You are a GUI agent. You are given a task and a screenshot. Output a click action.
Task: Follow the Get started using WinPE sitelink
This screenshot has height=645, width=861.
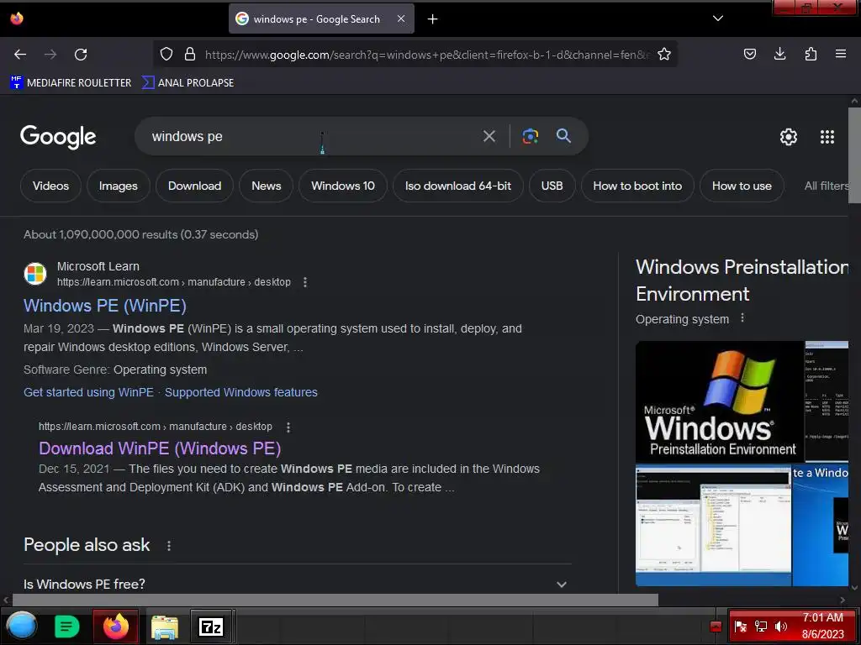click(88, 392)
